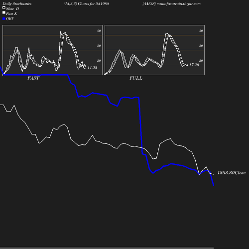Screen dimensions: 249x249
Task: Click the steep OBV drop on the blue line
Action: point(140,126)
